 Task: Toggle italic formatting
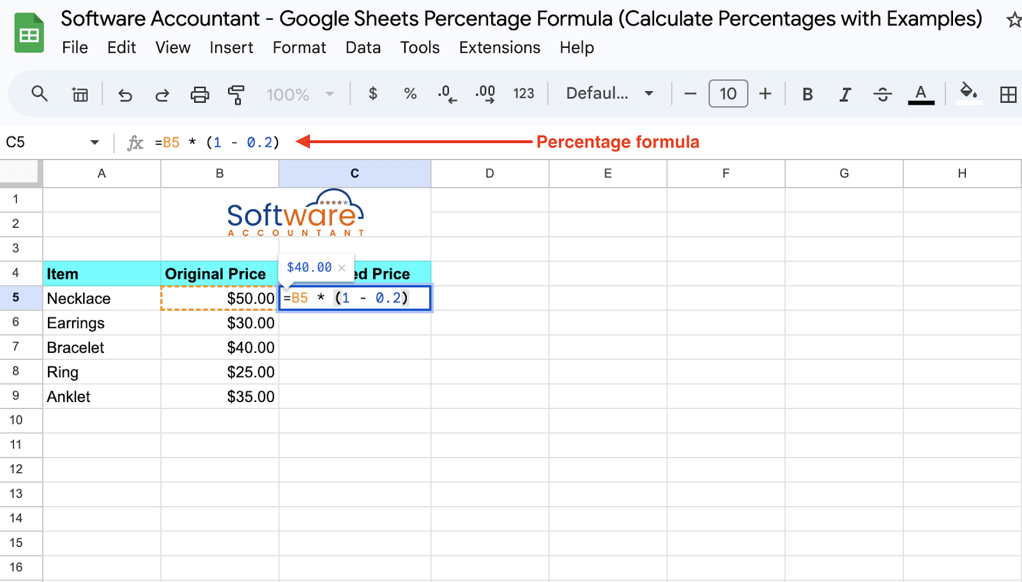coord(845,94)
